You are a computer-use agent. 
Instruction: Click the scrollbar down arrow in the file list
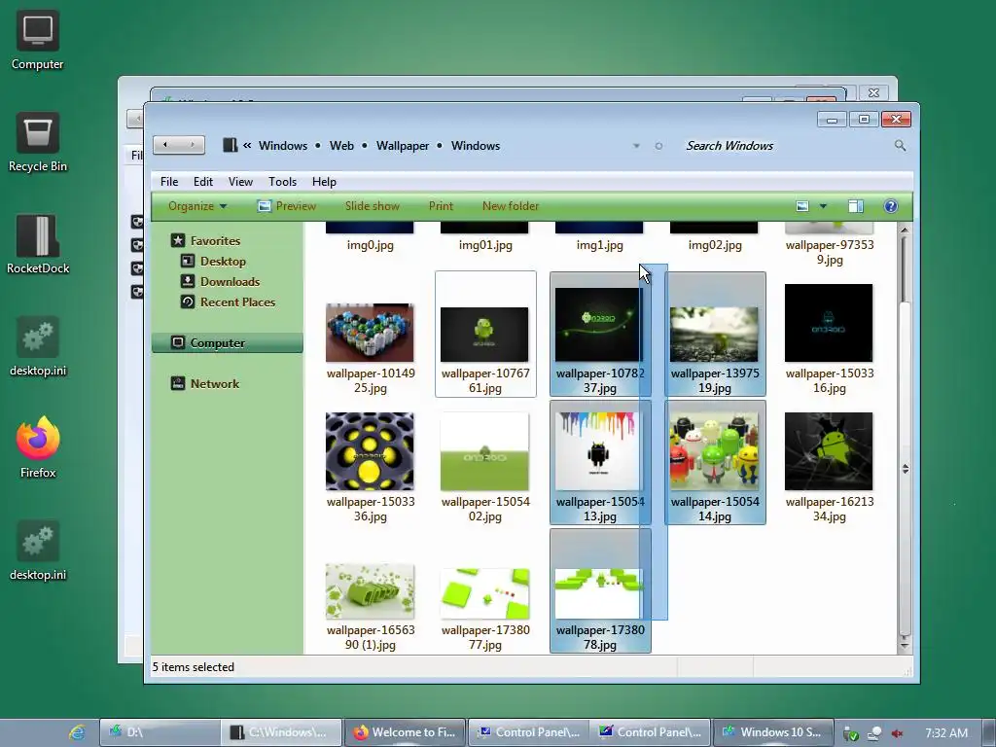905,646
